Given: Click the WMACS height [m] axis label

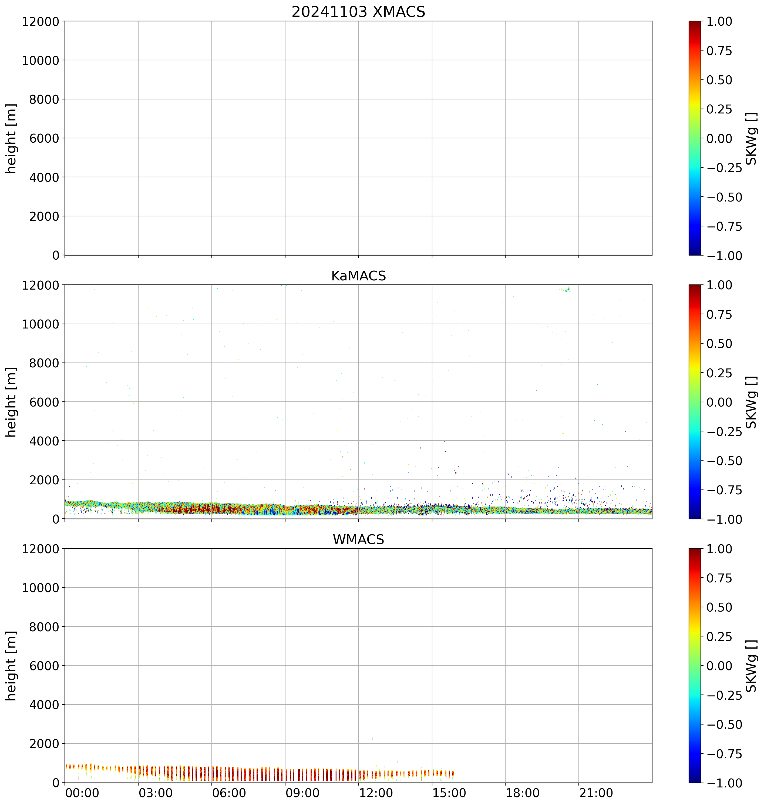Looking at the screenshot, I should click(x=11, y=665).
